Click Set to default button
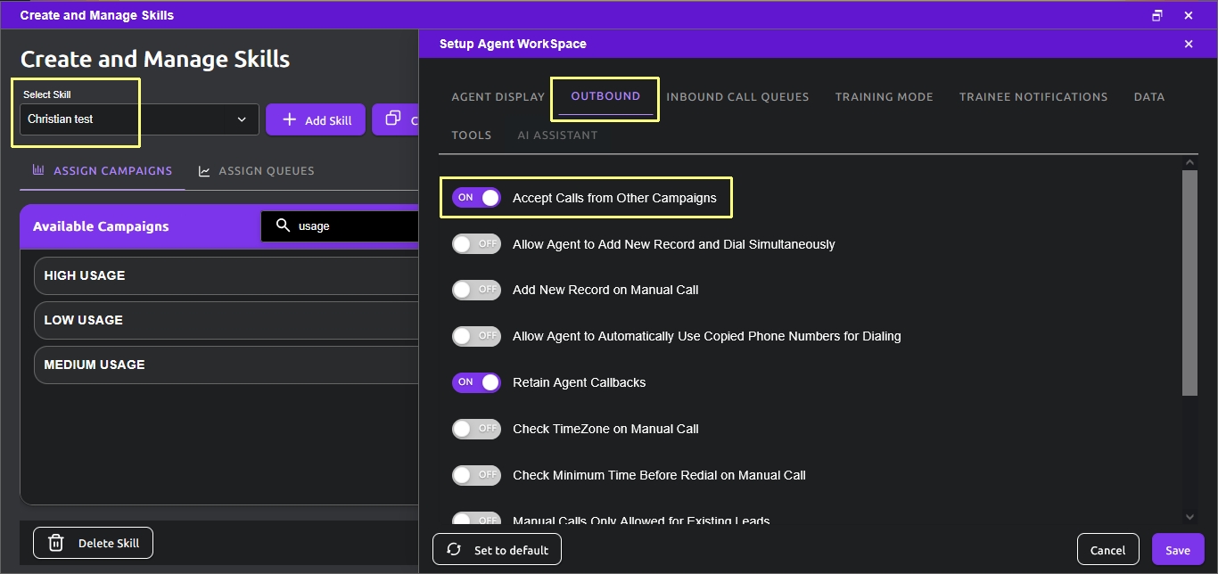 pos(497,549)
